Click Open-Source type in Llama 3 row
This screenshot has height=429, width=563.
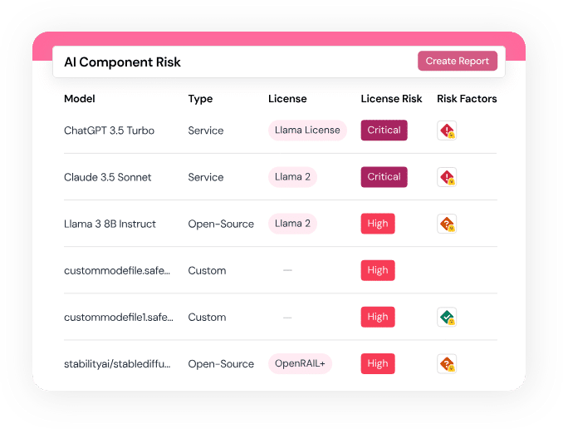(x=221, y=224)
